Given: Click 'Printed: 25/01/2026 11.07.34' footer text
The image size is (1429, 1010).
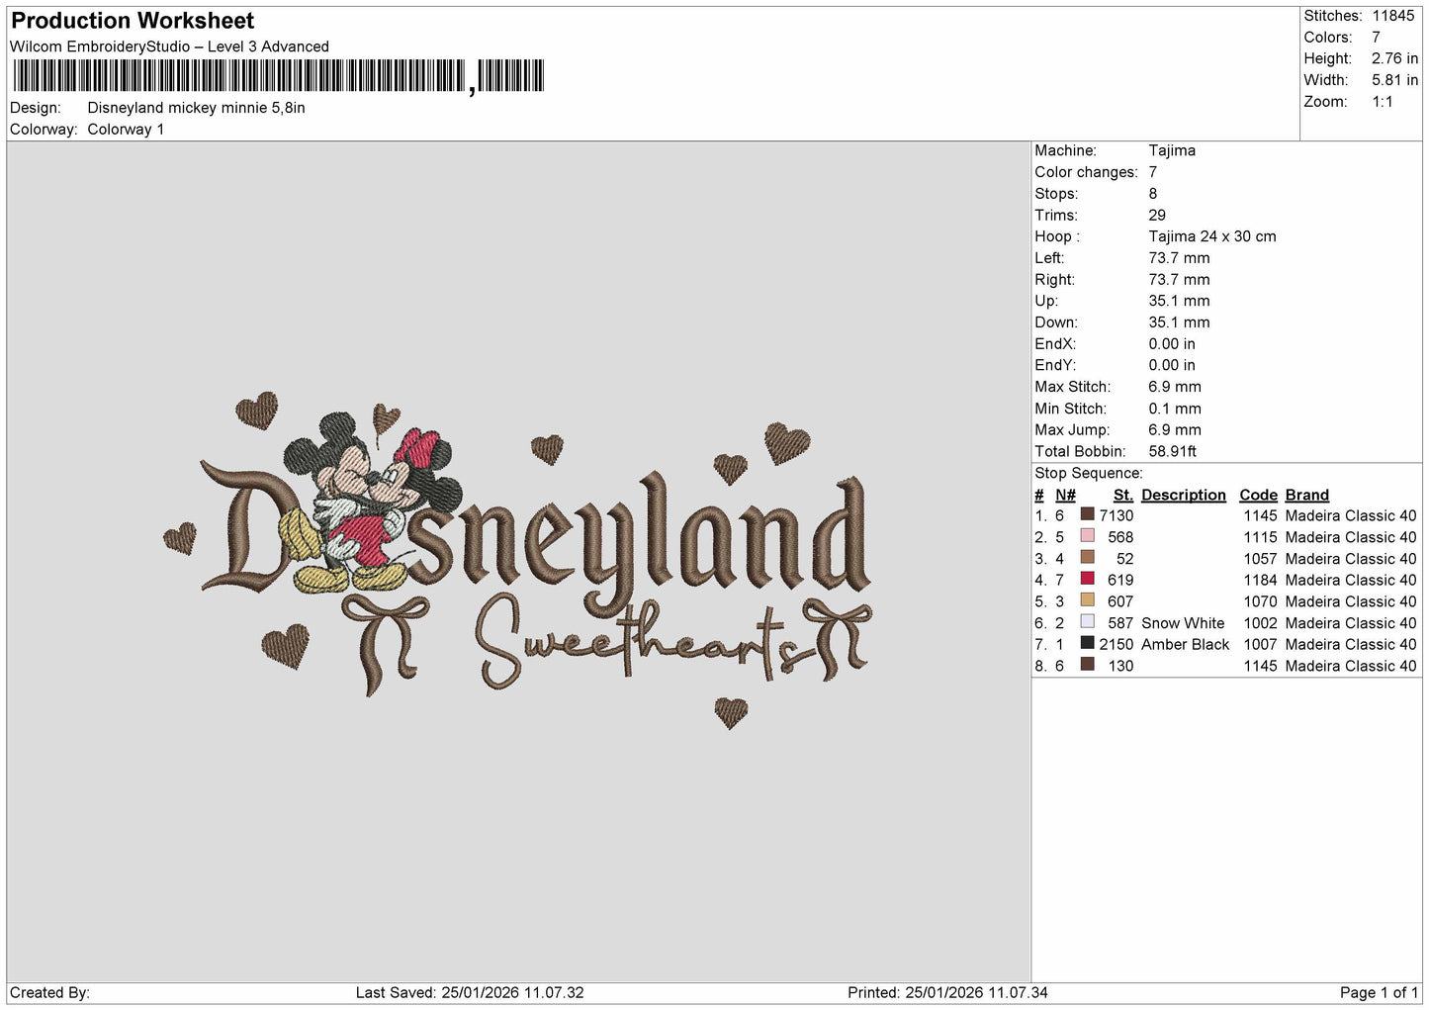Looking at the screenshot, I should coord(947,992).
